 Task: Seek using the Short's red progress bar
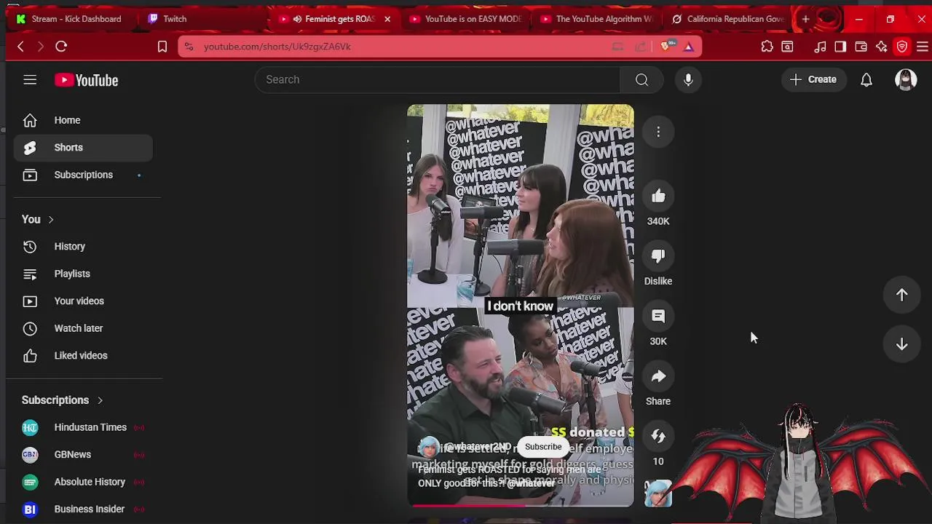[x=520, y=504]
